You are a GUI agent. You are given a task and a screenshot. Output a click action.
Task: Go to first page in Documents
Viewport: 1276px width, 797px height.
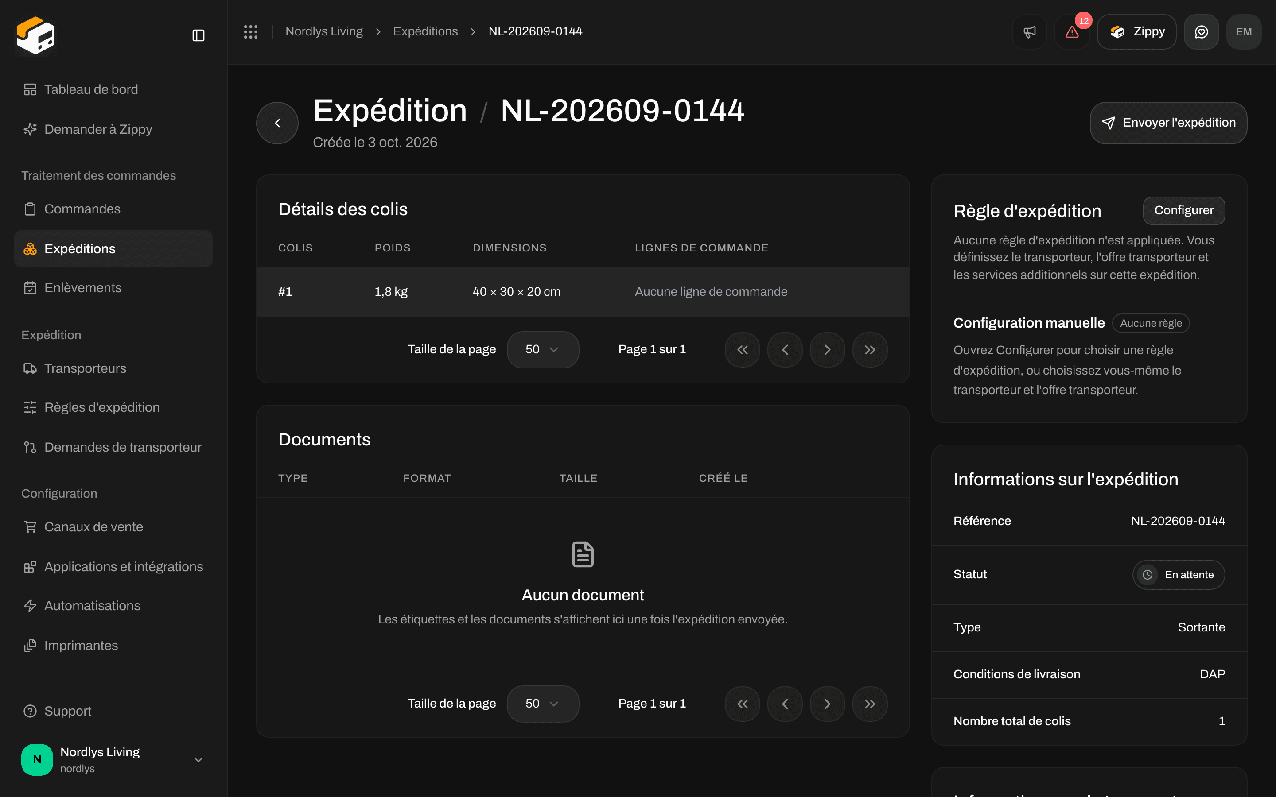(x=743, y=704)
